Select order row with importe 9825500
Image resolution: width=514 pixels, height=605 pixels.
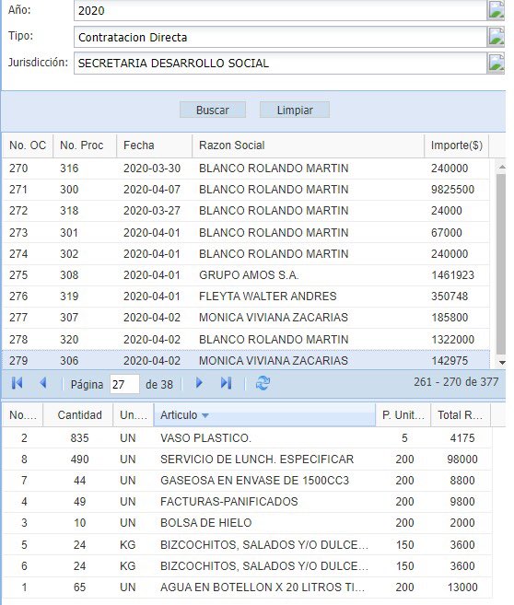coord(246,190)
